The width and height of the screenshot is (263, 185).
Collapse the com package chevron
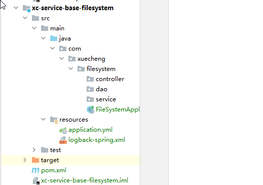53,48
